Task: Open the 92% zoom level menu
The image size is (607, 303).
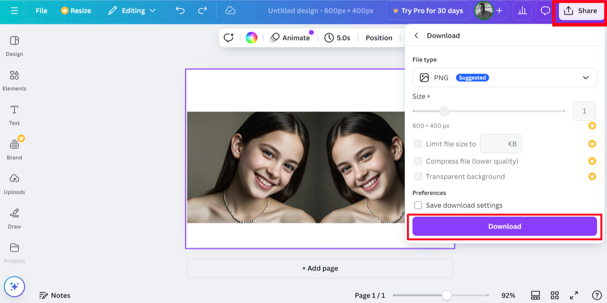Action: point(508,295)
